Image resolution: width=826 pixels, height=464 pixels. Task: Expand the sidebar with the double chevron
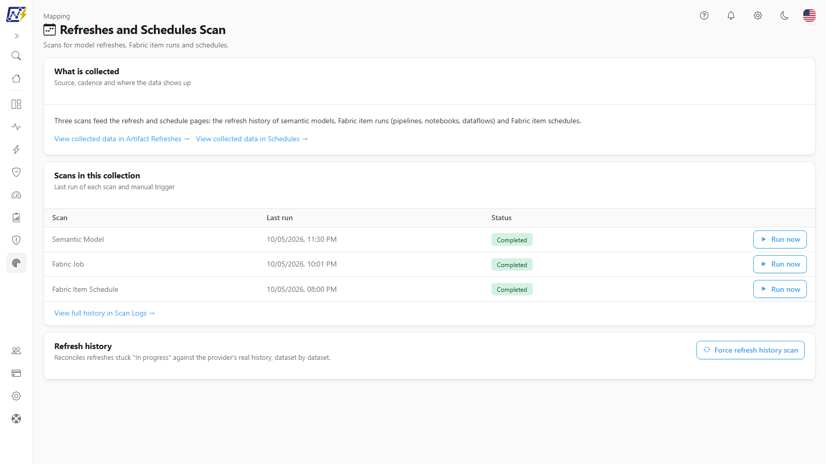pos(17,36)
